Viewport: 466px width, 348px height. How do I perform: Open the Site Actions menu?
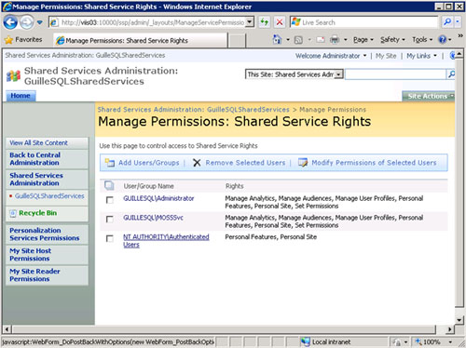pyautogui.click(x=429, y=96)
